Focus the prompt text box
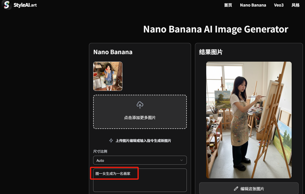The image size is (305, 194). tap(140, 180)
